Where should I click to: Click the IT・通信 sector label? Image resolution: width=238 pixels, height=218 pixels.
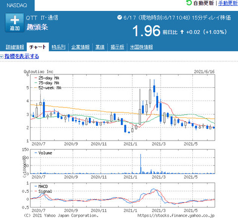coord(50,18)
